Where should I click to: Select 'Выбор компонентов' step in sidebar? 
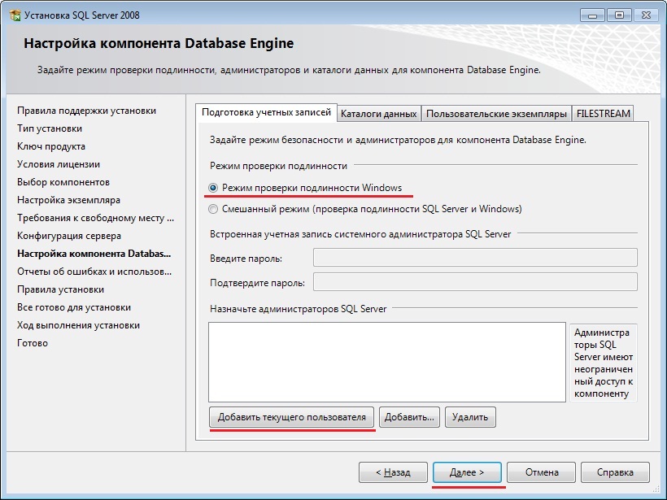tap(63, 182)
